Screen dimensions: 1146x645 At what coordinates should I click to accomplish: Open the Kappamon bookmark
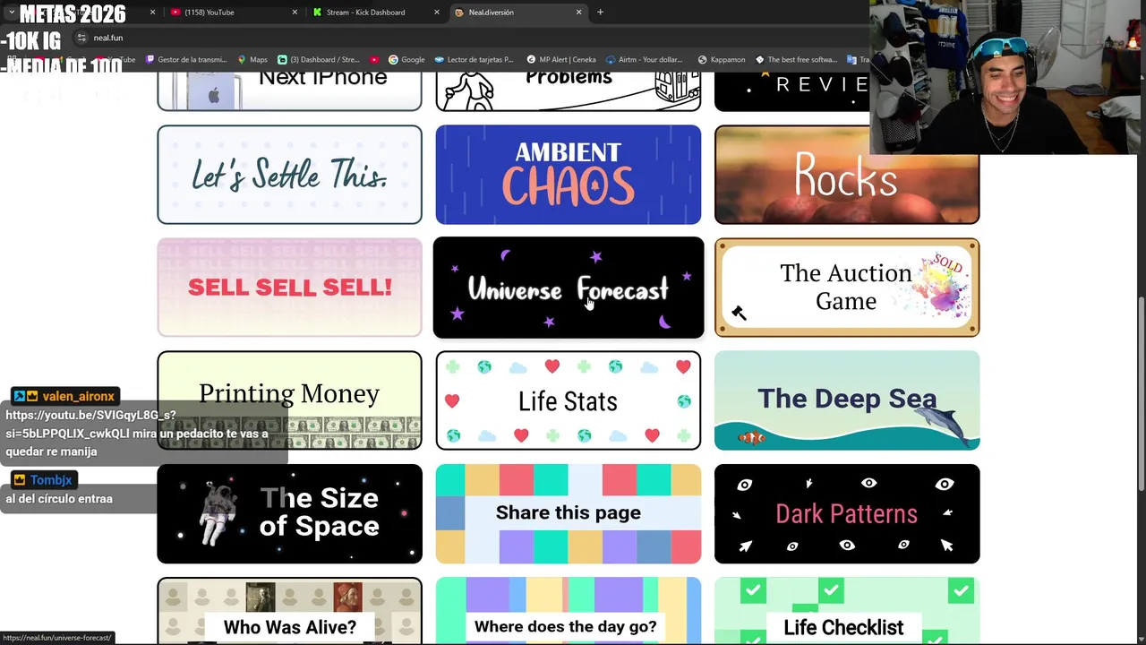[x=722, y=60]
